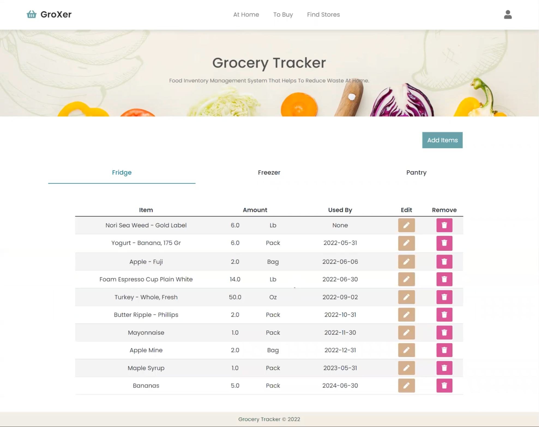Edit the Bananas entry

pyautogui.click(x=406, y=386)
